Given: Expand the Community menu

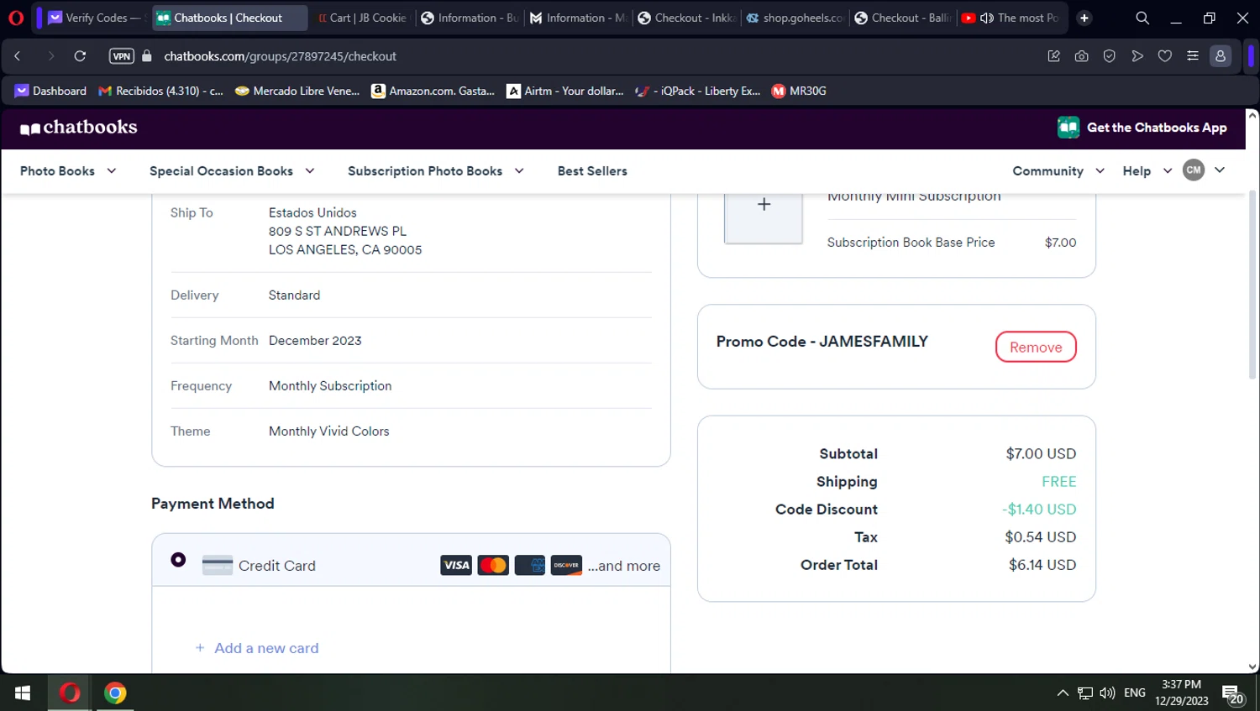Looking at the screenshot, I should pos(1058,171).
